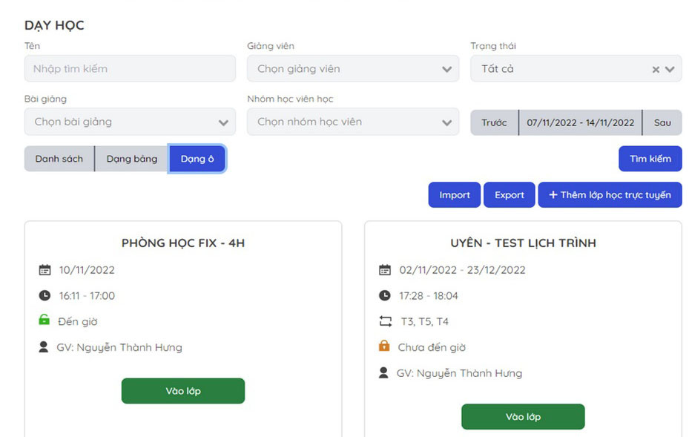Click clock icon beside 16:11 - 17:00

click(44, 295)
